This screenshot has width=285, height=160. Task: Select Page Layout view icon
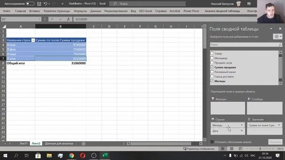click(232, 149)
